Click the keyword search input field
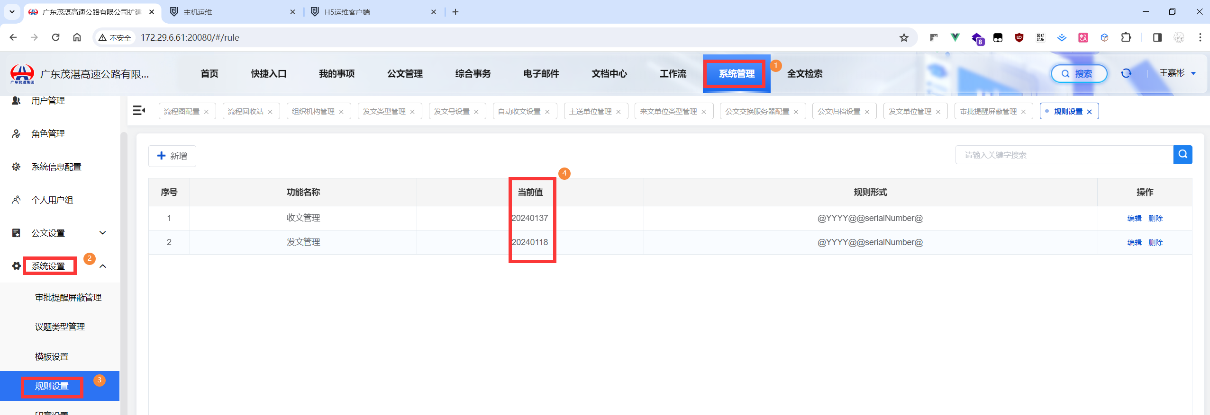Image resolution: width=1210 pixels, height=415 pixels. (x=1064, y=155)
